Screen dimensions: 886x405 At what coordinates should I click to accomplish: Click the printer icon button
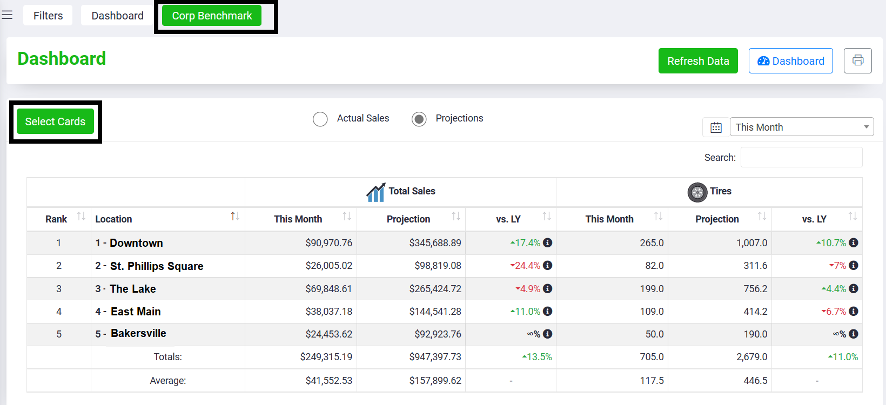pyautogui.click(x=858, y=60)
